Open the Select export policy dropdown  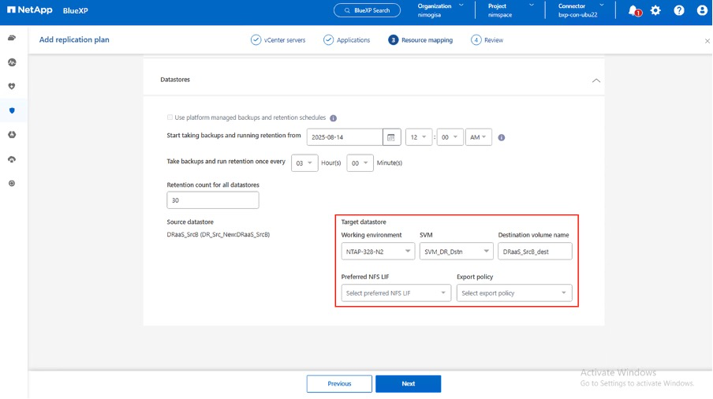pyautogui.click(x=513, y=293)
